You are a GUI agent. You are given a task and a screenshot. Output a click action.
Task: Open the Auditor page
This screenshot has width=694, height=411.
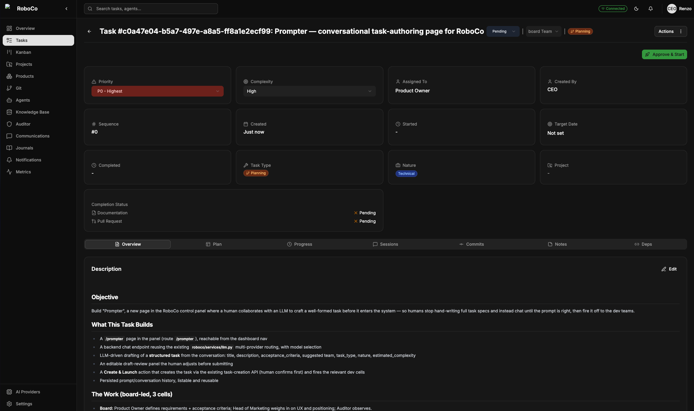(38, 124)
